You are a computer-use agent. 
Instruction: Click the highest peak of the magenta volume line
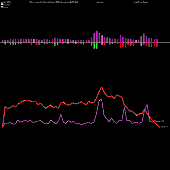tap(101, 99)
